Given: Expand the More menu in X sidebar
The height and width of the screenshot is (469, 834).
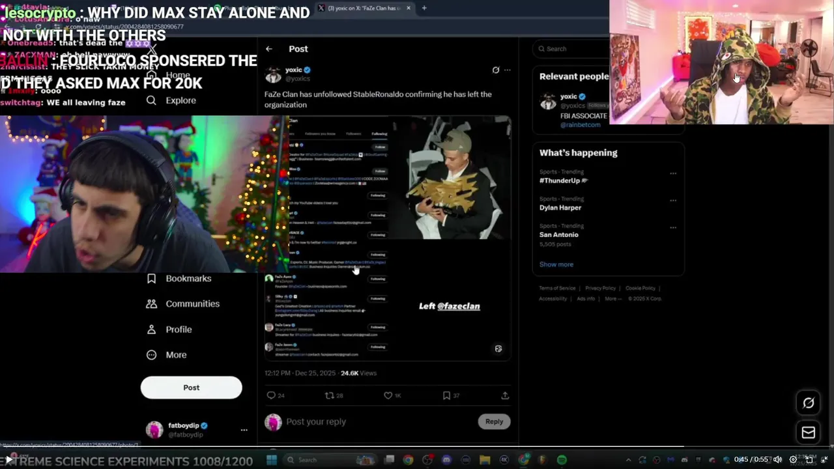Looking at the screenshot, I should point(167,354).
